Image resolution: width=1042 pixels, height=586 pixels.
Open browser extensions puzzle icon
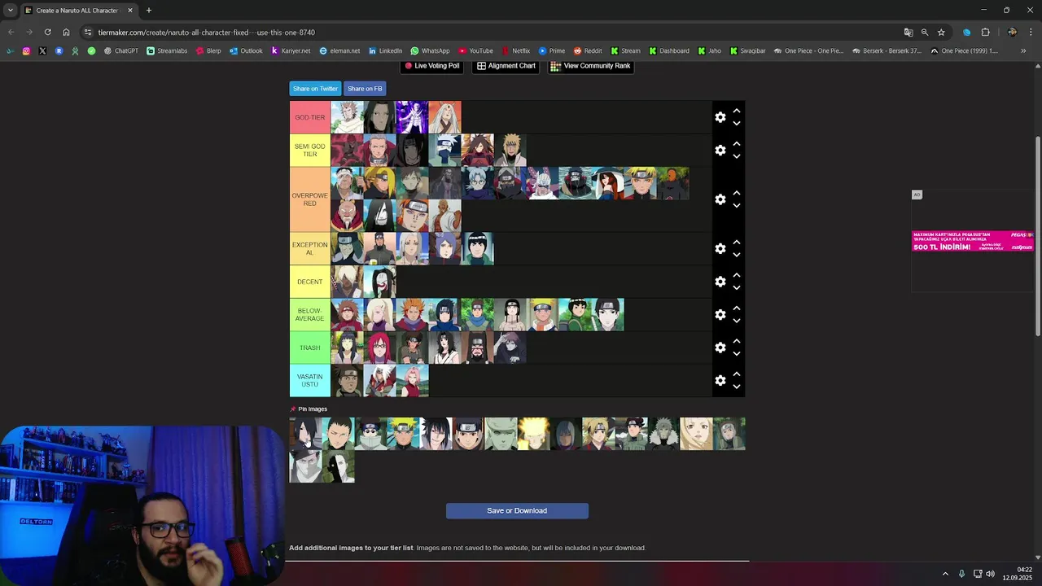coord(985,33)
